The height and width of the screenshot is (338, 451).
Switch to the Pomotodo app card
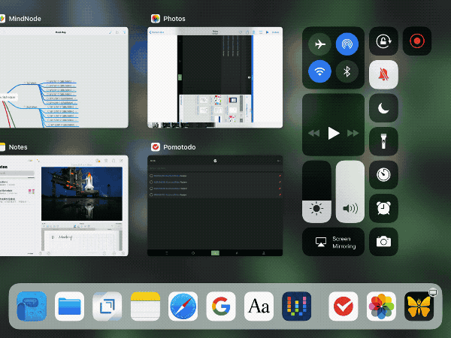pyautogui.click(x=215, y=204)
